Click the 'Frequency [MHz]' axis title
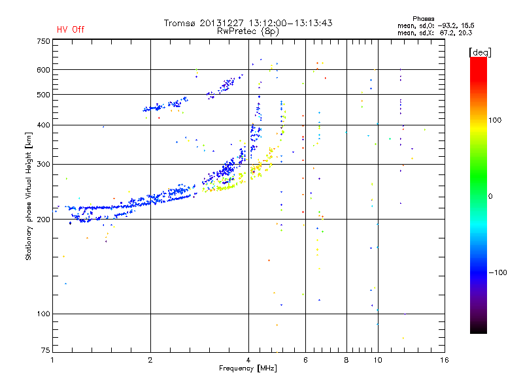 point(248,368)
